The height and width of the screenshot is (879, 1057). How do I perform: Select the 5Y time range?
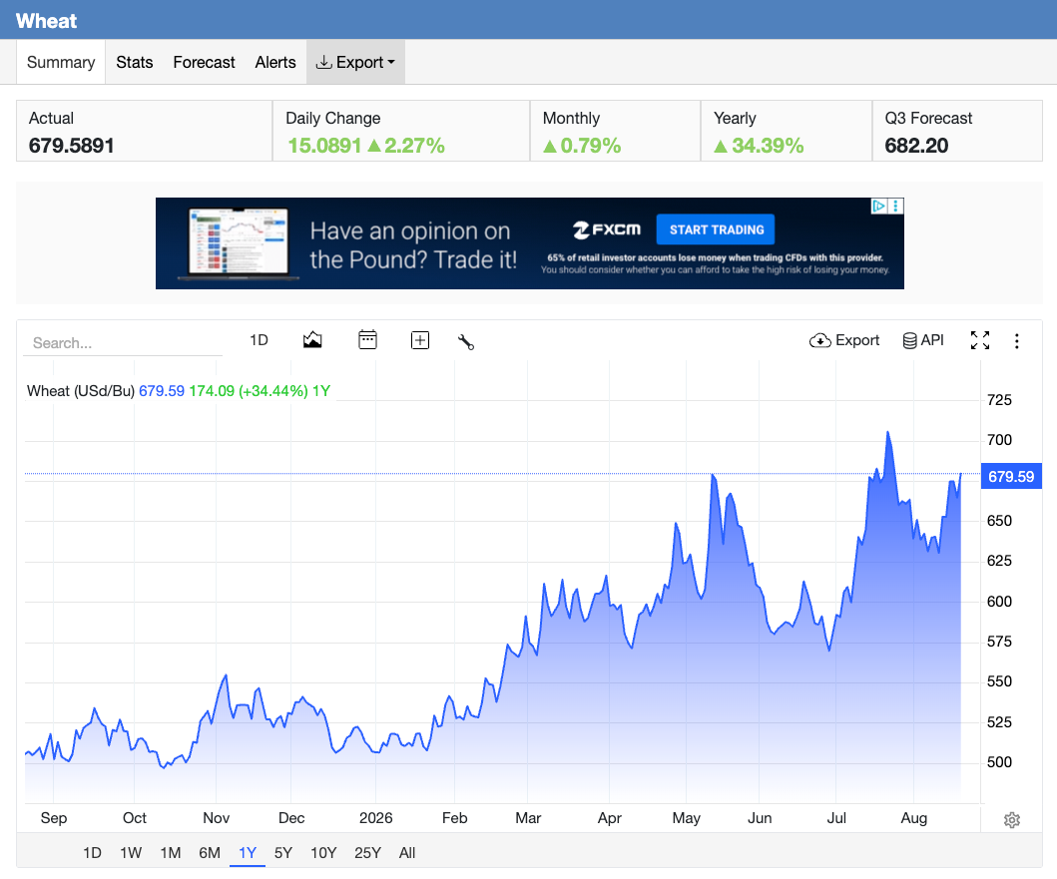(283, 853)
